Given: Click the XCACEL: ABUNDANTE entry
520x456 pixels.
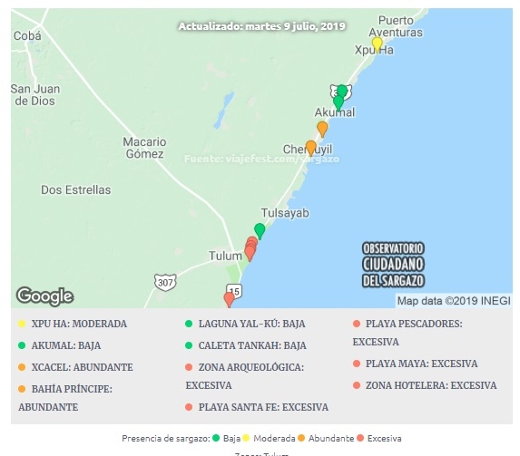Looking at the screenshot, I should 75,367.
